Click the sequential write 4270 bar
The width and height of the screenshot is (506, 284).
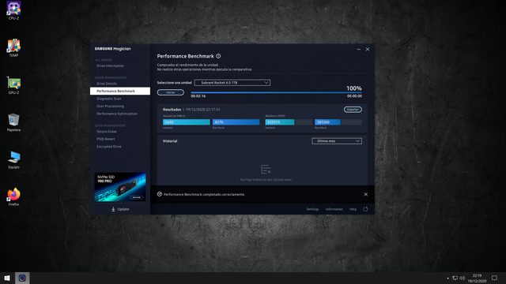click(x=236, y=122)
